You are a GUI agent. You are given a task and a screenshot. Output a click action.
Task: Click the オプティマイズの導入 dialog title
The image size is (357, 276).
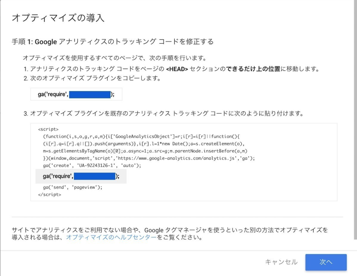tap(58, 18)
